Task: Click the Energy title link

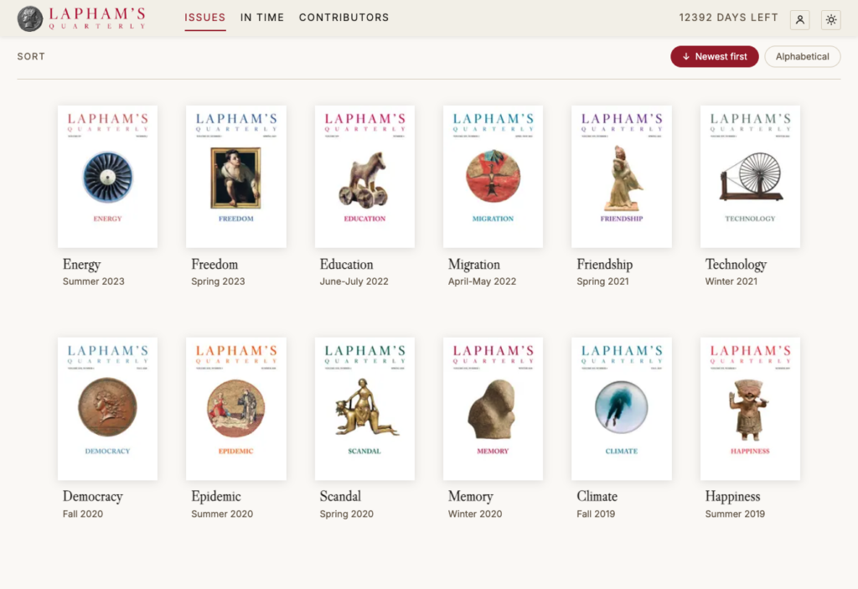Action: (81, 265)
